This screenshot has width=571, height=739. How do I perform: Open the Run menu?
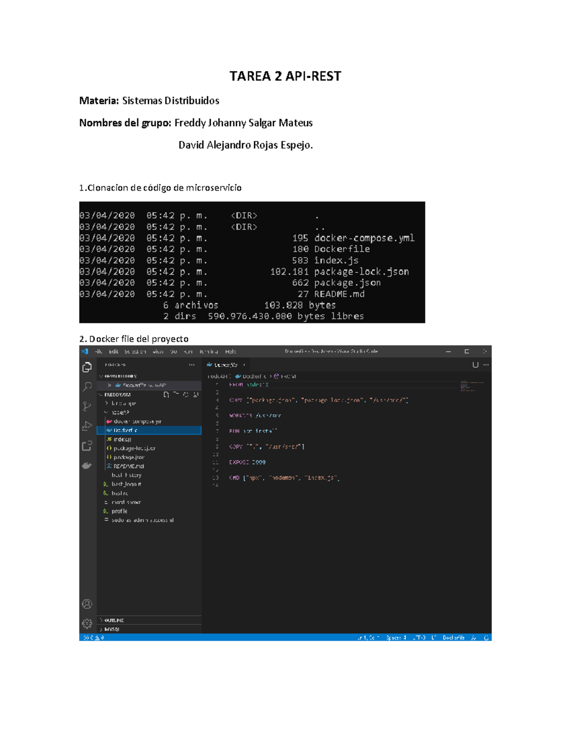188,352
